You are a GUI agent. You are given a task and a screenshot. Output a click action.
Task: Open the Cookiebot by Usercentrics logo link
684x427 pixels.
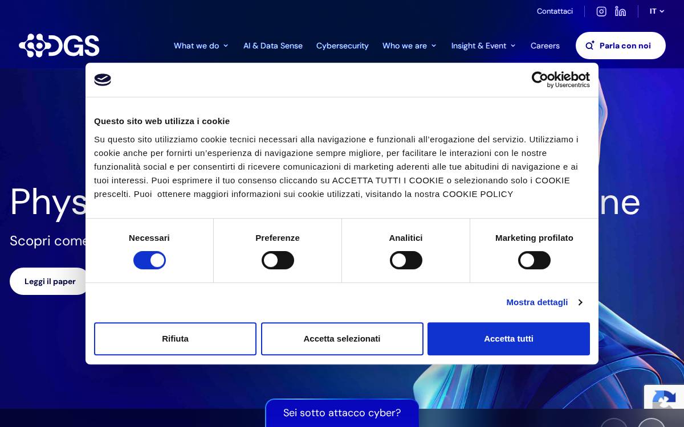pos(561,80)
